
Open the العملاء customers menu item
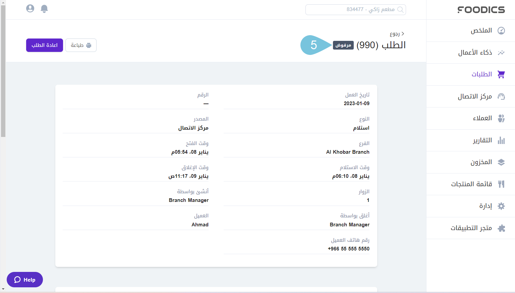(482, 118)
